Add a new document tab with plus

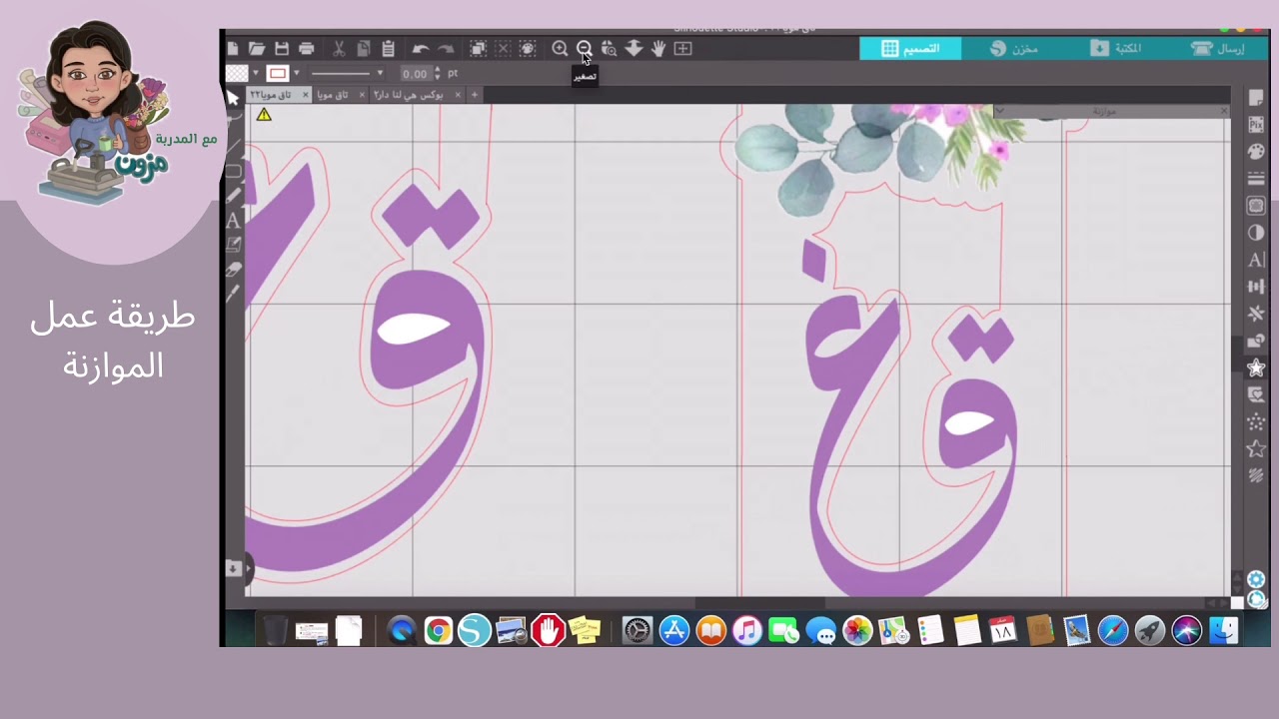coord(475,95)
